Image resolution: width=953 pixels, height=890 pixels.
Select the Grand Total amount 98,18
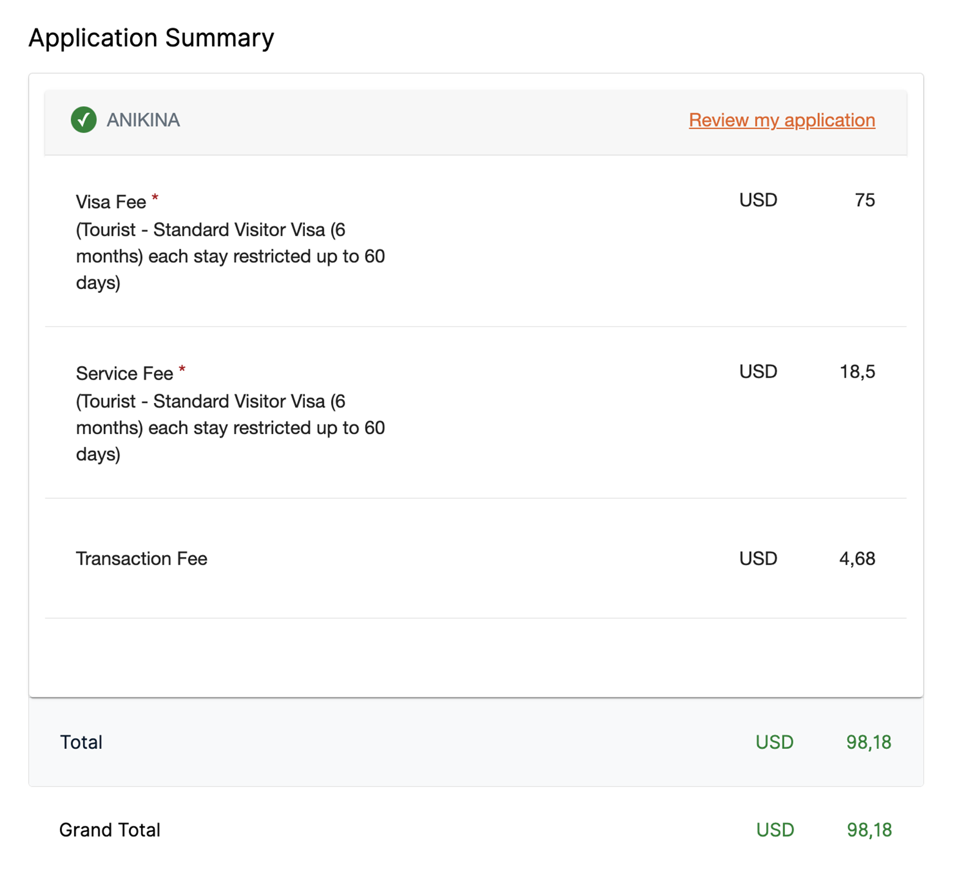click(869, 830)
